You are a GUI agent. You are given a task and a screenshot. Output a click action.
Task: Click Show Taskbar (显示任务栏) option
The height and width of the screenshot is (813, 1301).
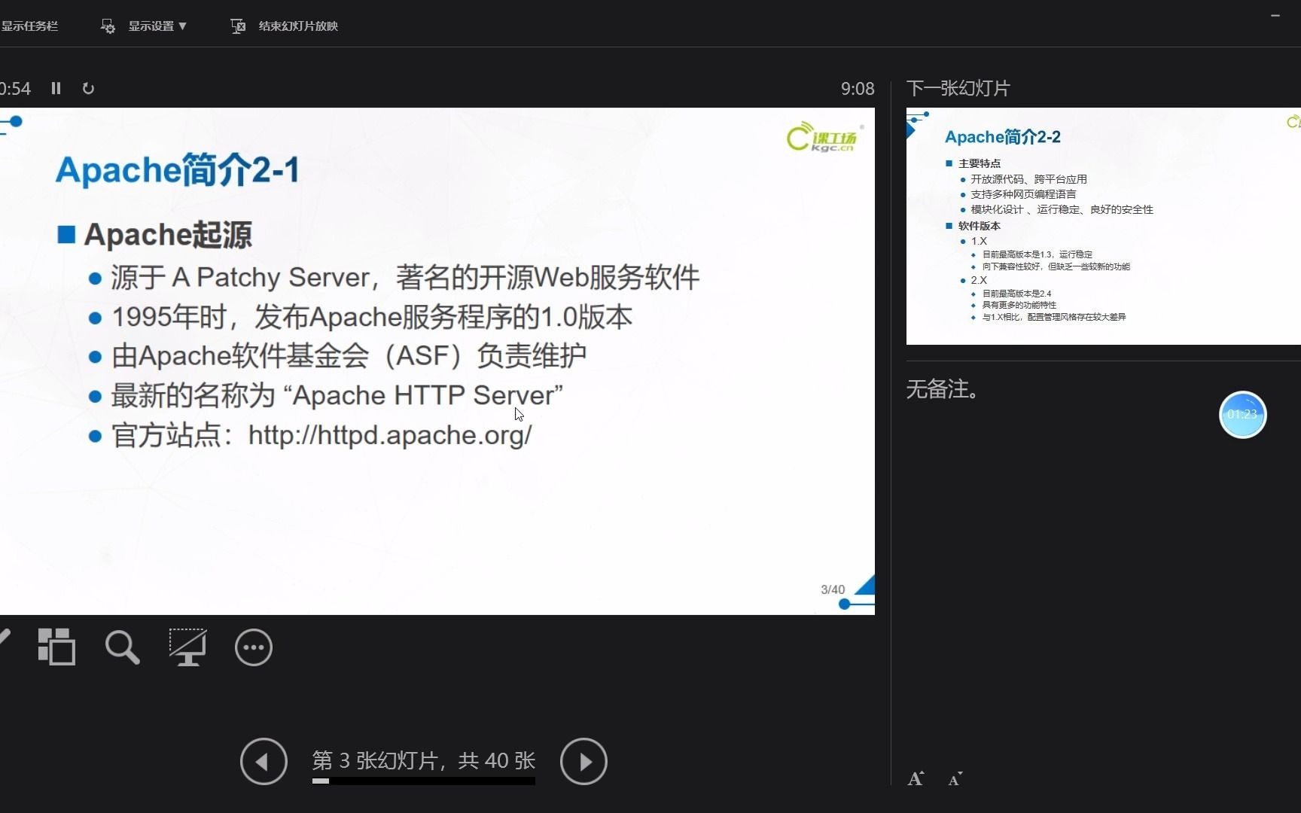tap(29, 26)
